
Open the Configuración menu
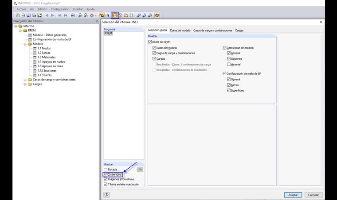tap(60, 9)
